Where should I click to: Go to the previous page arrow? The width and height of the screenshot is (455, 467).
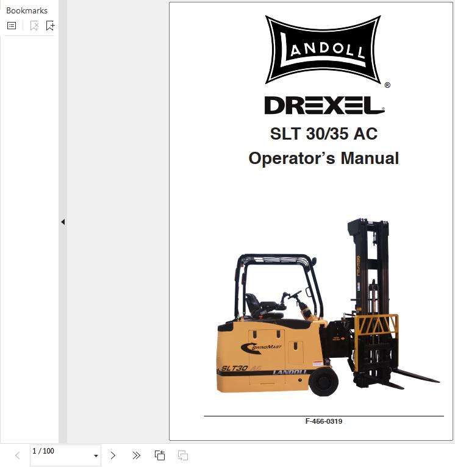tap(18, 455)
